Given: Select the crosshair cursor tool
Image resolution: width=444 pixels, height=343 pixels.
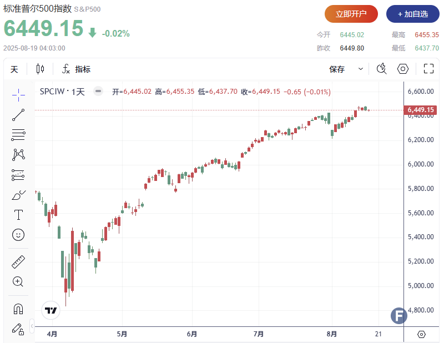Looking at the screenshot, I should tap(18, 95).
